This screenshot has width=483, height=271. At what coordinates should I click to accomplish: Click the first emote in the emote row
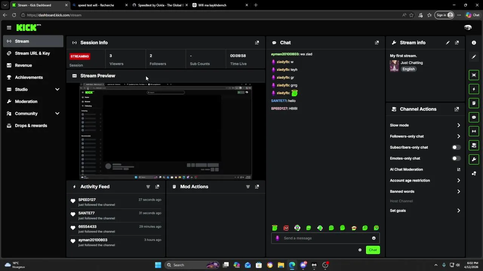point(275,228)
